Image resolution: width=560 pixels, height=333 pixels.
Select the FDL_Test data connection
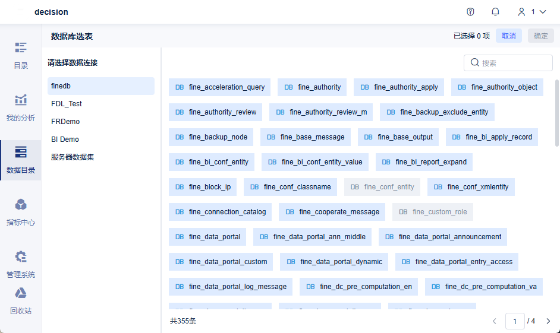[x=101, y=104]
